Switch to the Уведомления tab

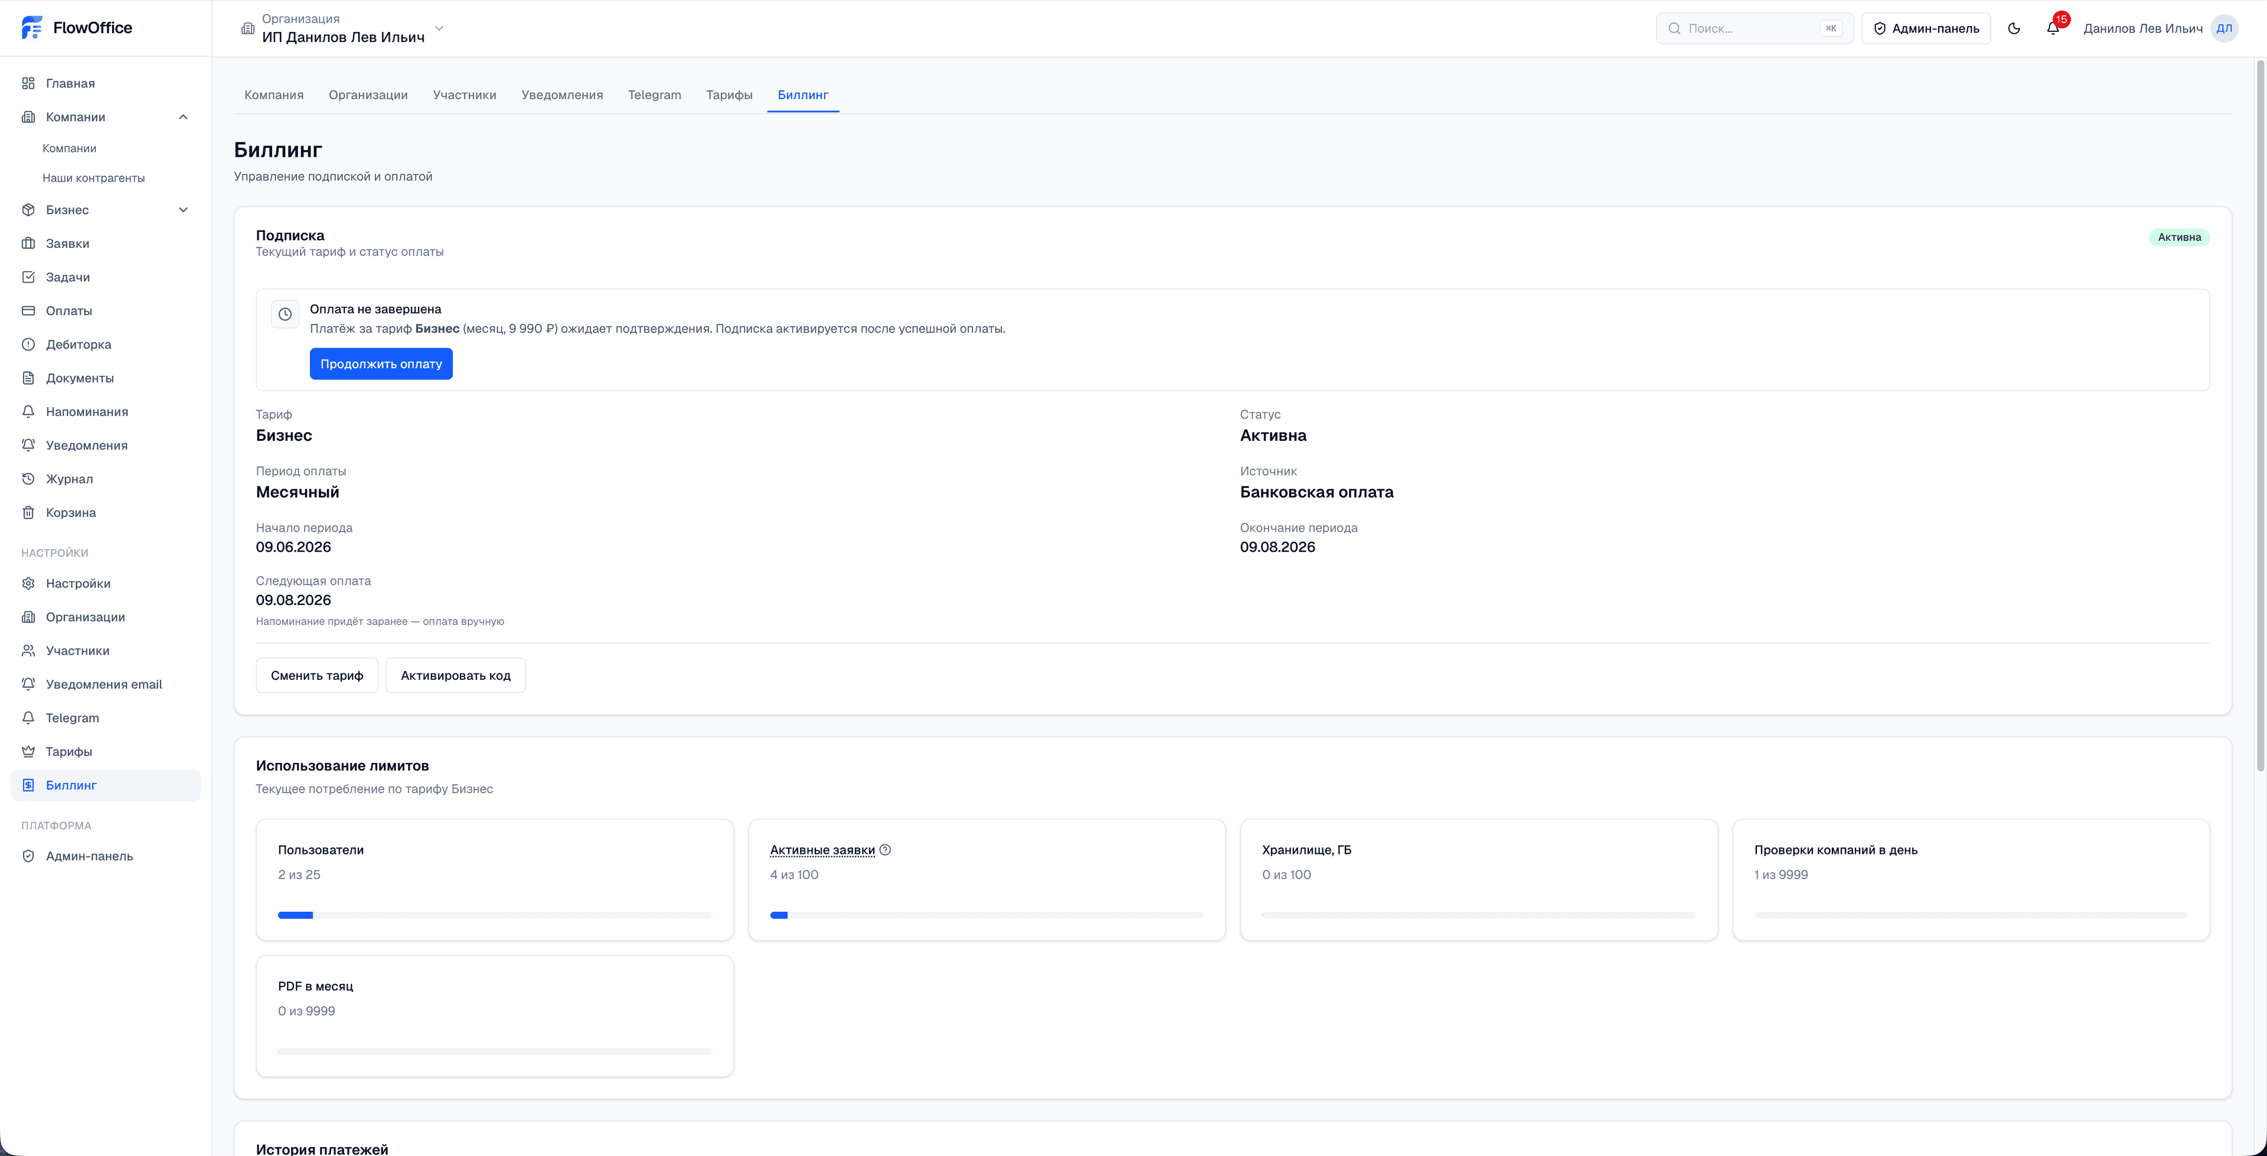[x=561, y=95]
